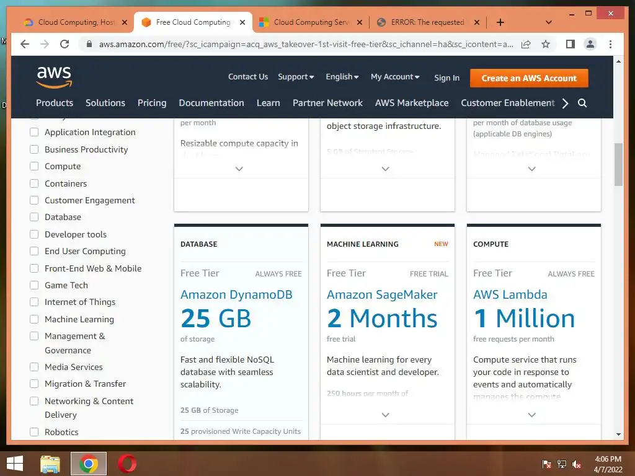Image resolution: width=635 pixels, height=476 pixels.
Task: Open the Products menu
Action: point(55,103)
